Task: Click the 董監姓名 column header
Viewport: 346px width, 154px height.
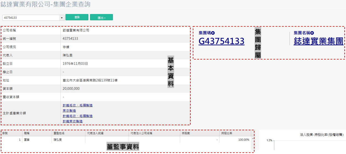Action: [x=68, y=133]
